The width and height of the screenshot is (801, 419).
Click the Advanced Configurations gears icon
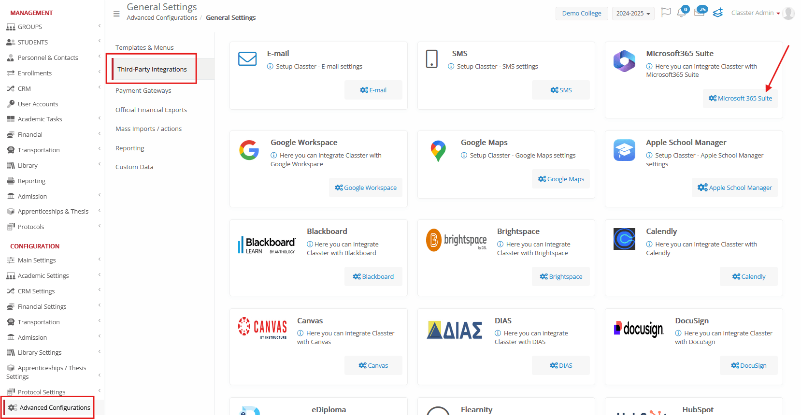tap(13, 407)
